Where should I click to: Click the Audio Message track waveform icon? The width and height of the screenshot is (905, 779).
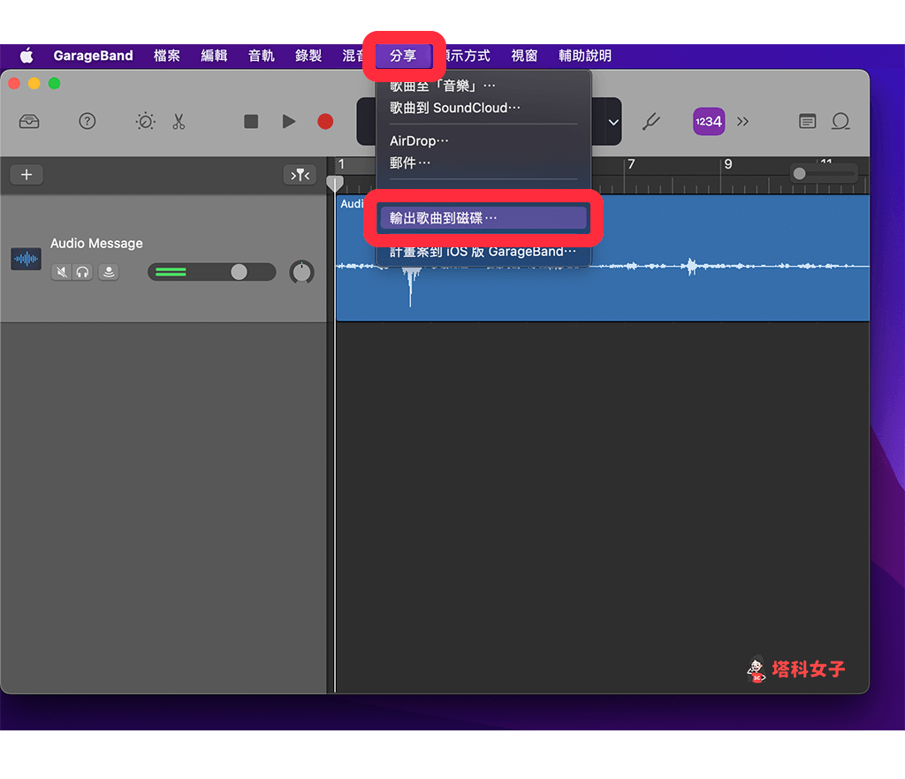coord(26,259)
